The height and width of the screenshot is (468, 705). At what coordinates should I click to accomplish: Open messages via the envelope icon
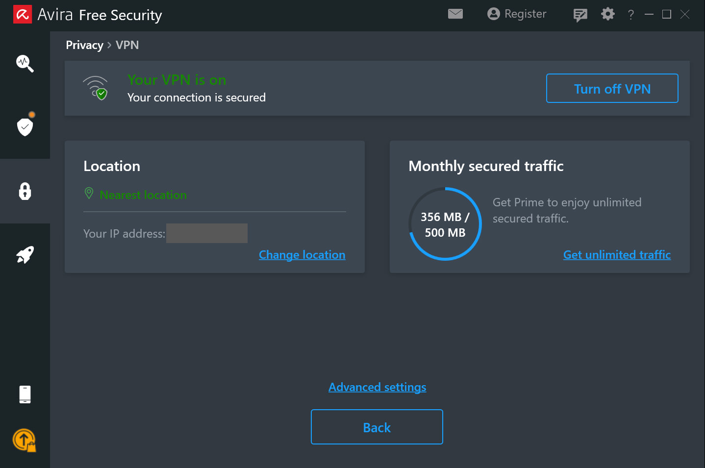455,14
